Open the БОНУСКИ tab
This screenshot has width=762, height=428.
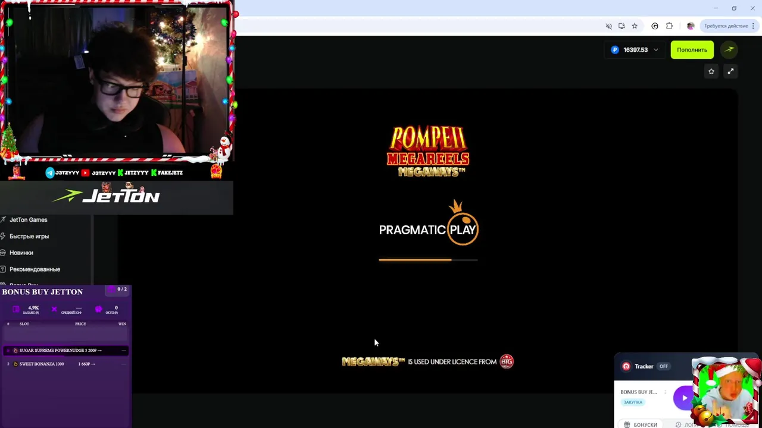[x=641, y=425]
